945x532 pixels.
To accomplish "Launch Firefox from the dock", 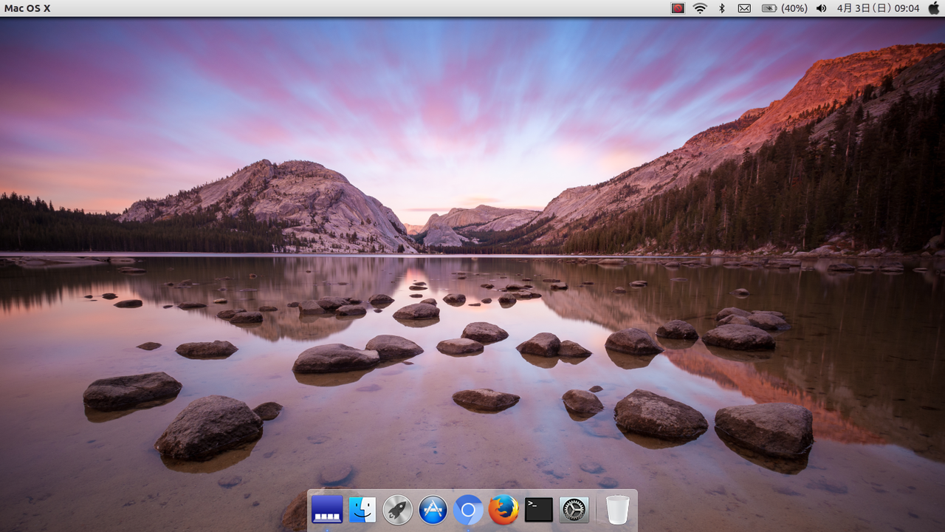I will coord(504,509).
